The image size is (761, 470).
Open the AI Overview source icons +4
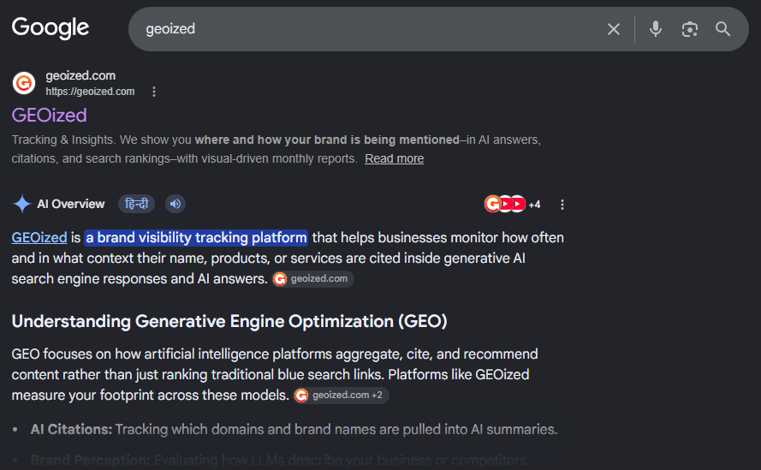point(513,204)
